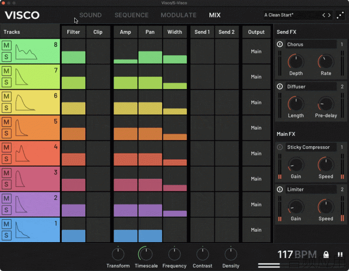Screen dimensions: 349x271
Task: Go to previous preset arrow
Action: click(x=324, y=15)
